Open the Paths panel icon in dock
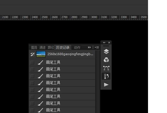The width and height of the screenshot is (167, 113). (106, 68)
